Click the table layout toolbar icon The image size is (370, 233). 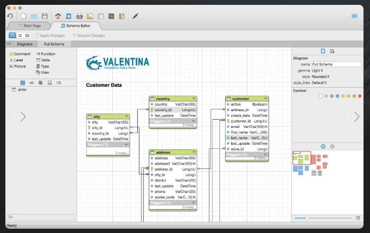(101, 16)
